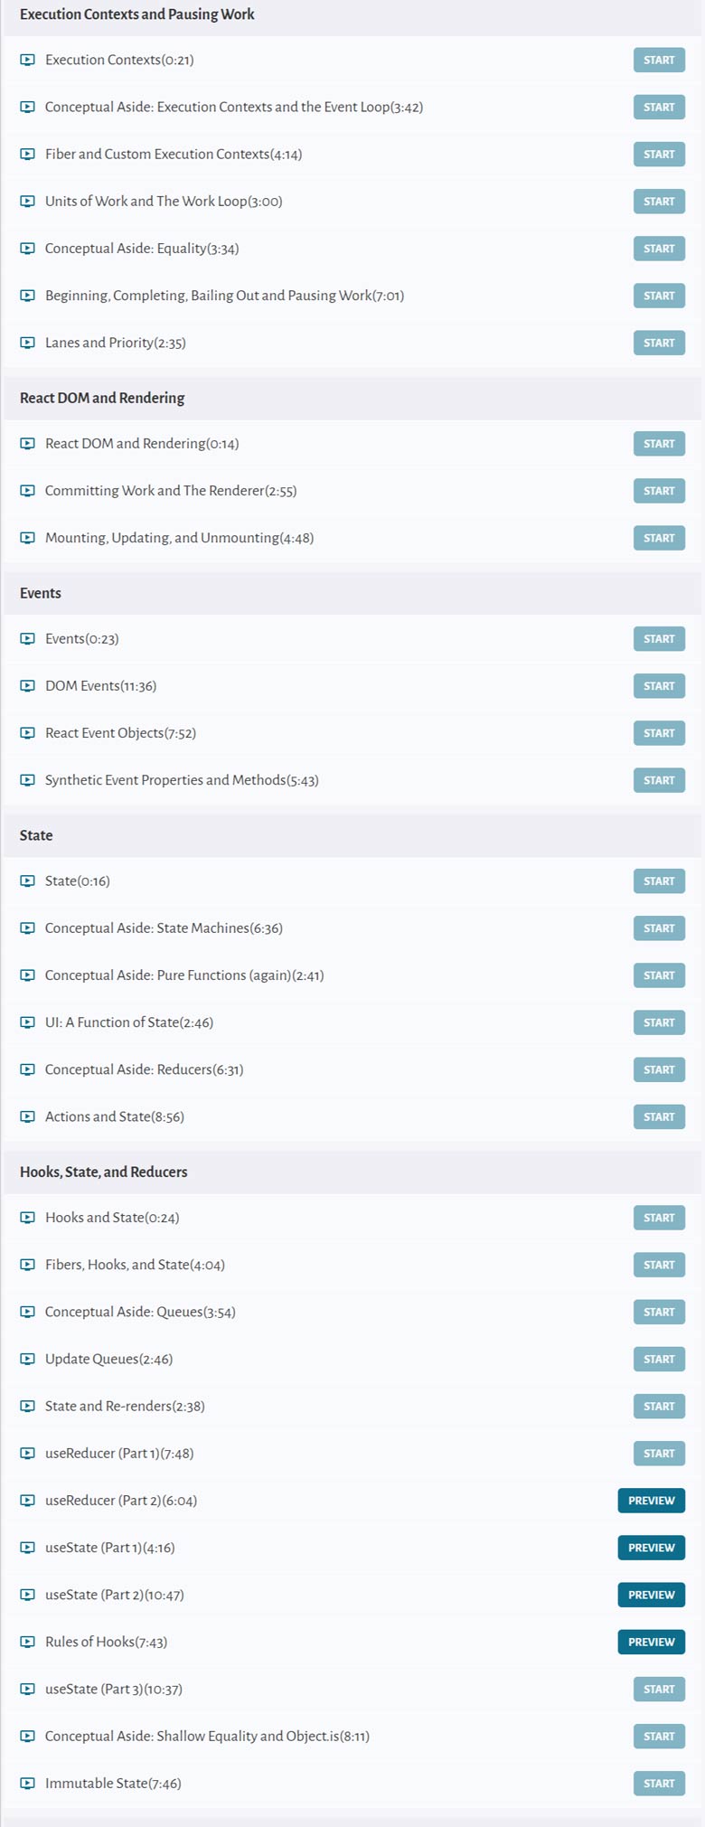Click video icon beside Rules of Hooks
Image resolution: width=705 pixels, height=1827 pixels.
coord(27,1642)
